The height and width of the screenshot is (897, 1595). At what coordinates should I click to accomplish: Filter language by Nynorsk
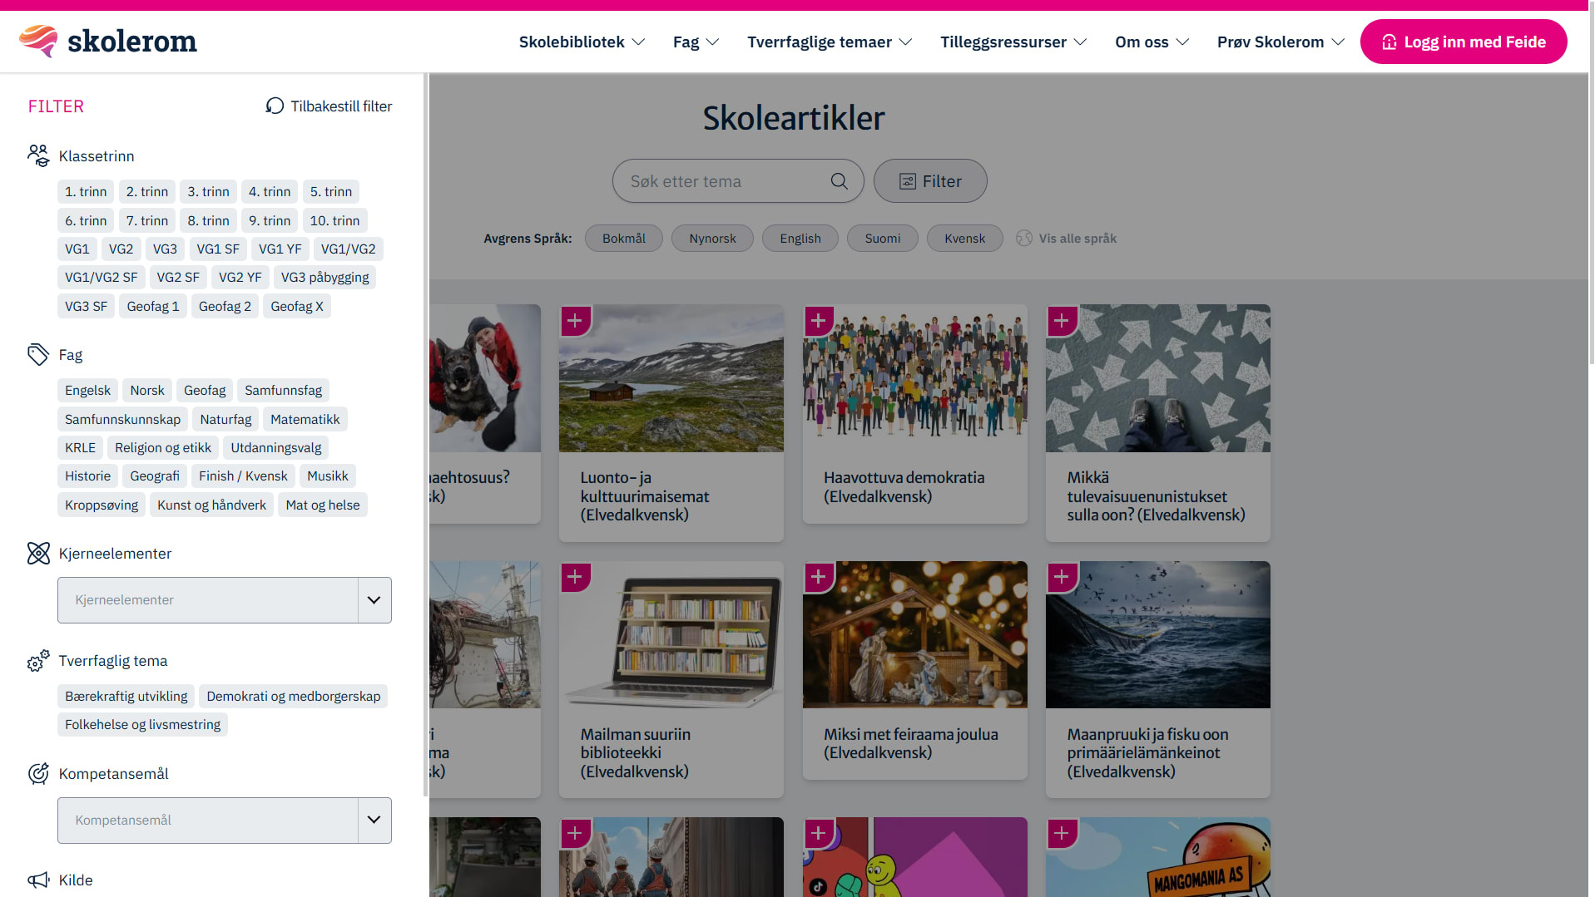coord(712,238)
